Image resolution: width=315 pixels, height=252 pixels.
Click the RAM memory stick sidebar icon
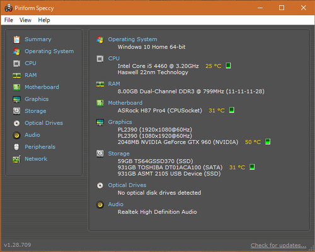pos(16,75)
